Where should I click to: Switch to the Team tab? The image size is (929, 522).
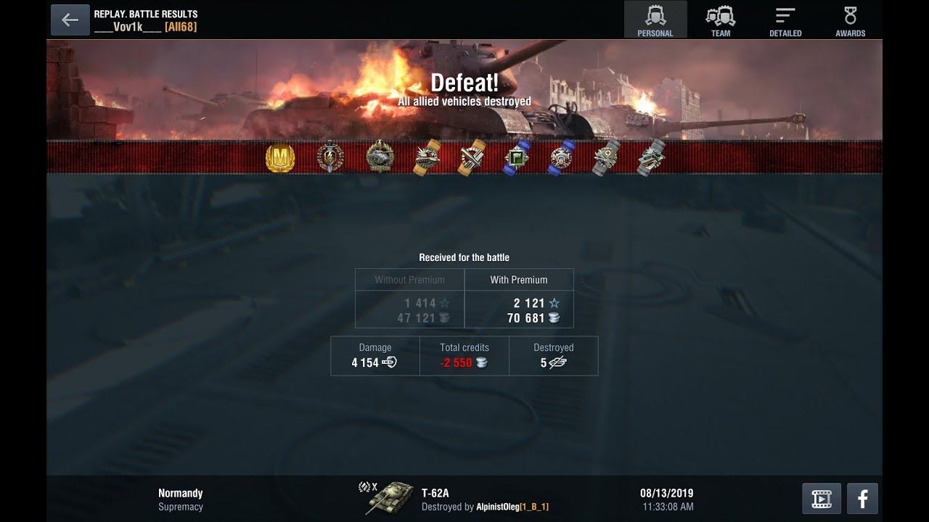tap(721, 20)
